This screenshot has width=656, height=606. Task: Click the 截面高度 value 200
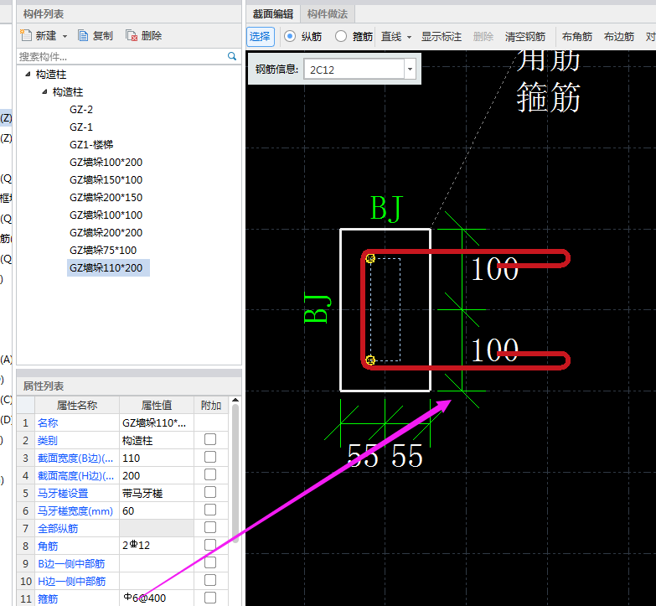coord(157,475)
